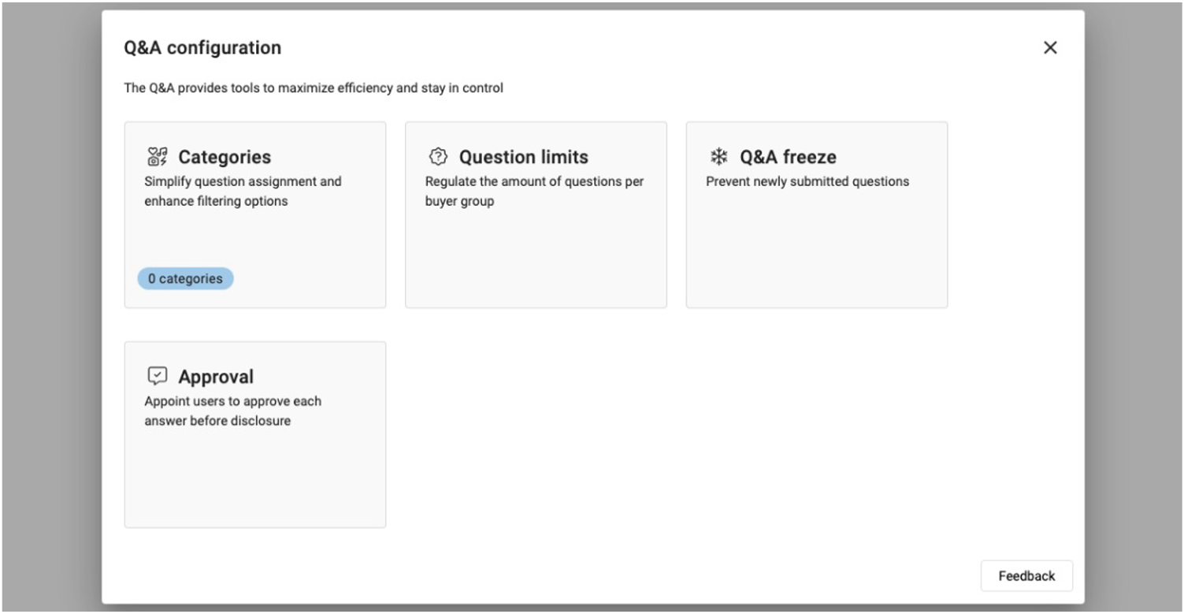Click the Categories puzzle icon
The width and height of the screenshot is (1184, 614).
[158, 156]
